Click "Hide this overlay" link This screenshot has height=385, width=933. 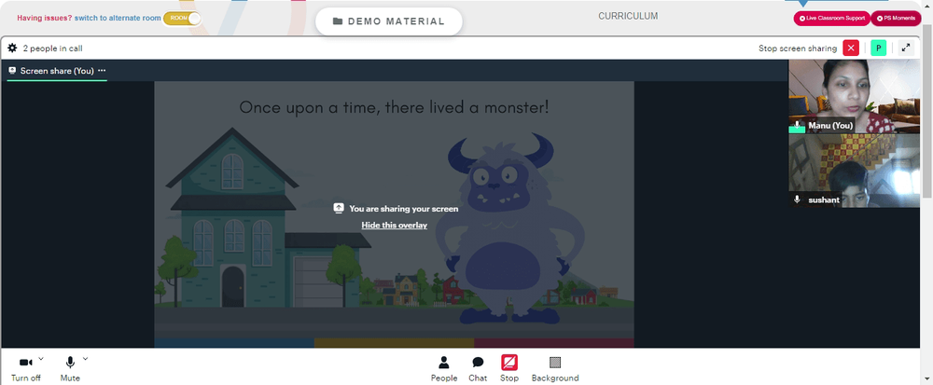click(x=395, y=226)
